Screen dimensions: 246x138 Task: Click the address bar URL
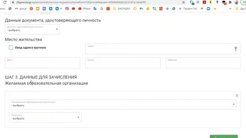click(x=81, y=2)
